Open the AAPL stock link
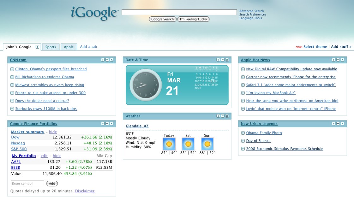This screenshot has width=354, height=205. [16, 162]
